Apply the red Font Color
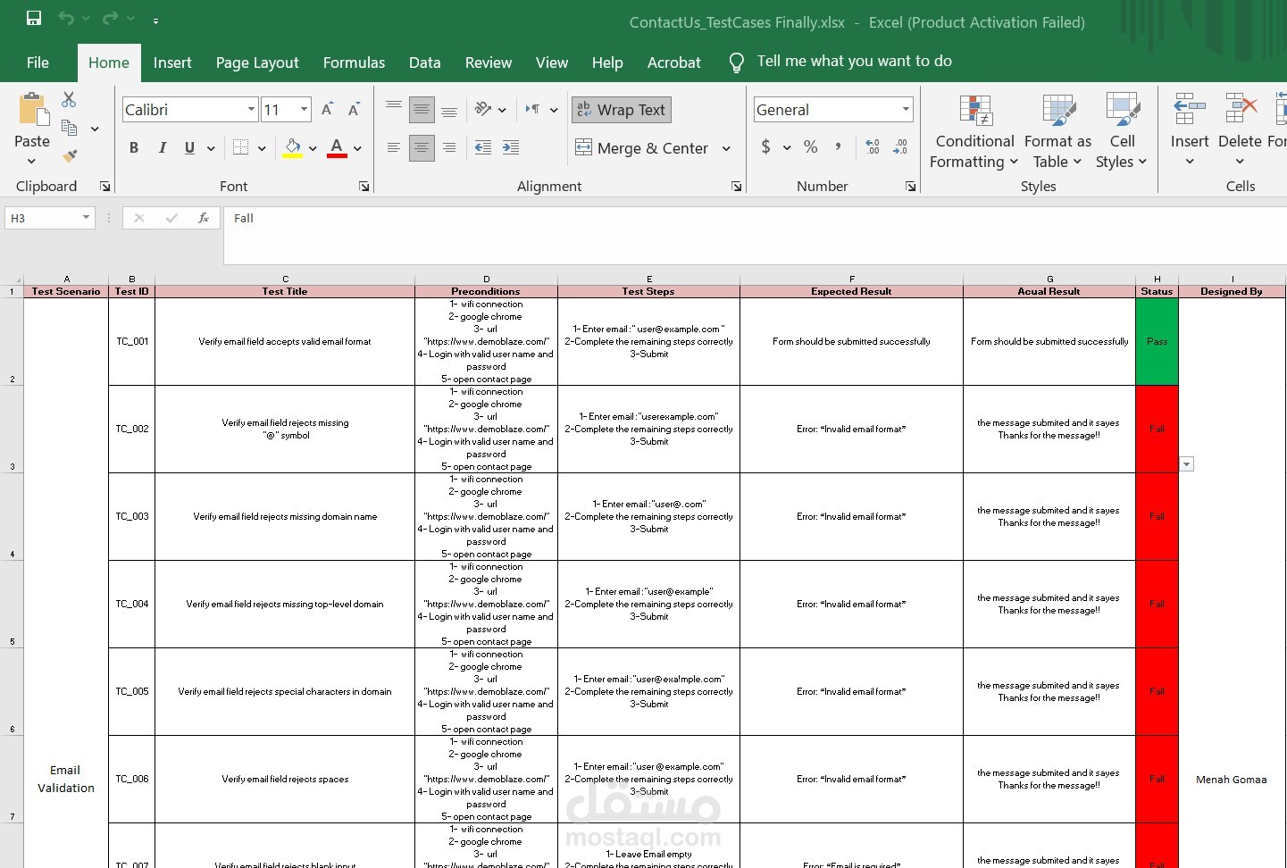The width and height of the screenshot is (1287, 868). [337, 147]
